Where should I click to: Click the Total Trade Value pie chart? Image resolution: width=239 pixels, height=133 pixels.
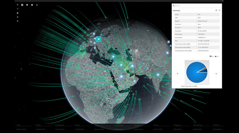[x=197, y=72]
